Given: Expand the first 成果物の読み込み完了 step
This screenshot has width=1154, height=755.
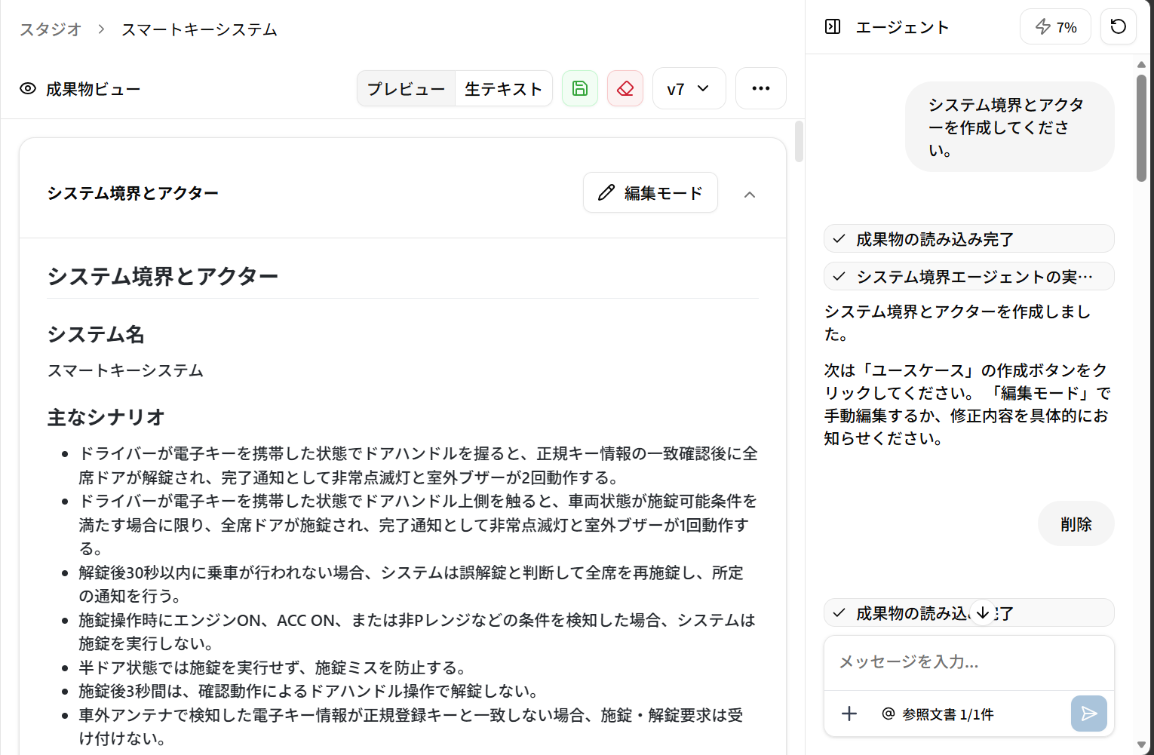Looking at the screenshot, I should (x=969, y=238).
